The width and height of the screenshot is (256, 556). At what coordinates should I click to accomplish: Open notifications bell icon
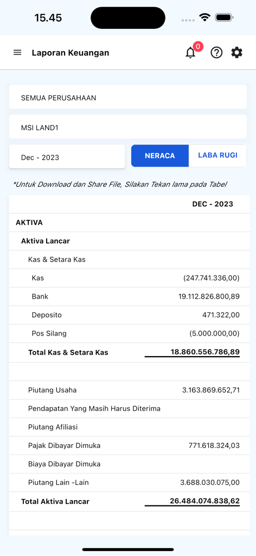click(190, 53)
